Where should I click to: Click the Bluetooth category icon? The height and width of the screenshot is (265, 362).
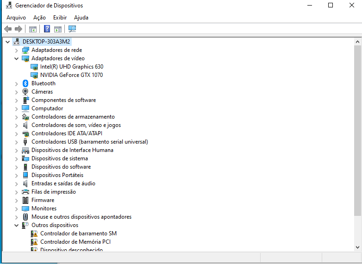click(25, 83)
